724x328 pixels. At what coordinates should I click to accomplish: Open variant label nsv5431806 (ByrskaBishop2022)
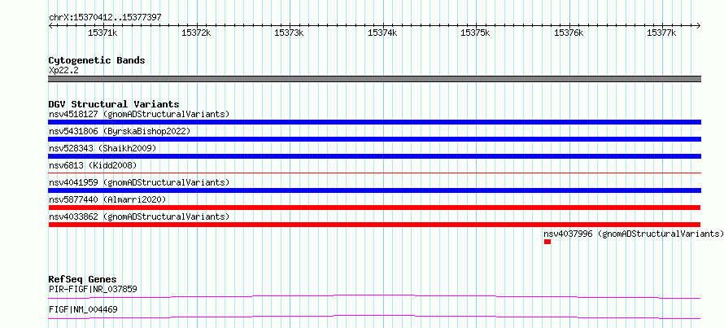(120, 131)
